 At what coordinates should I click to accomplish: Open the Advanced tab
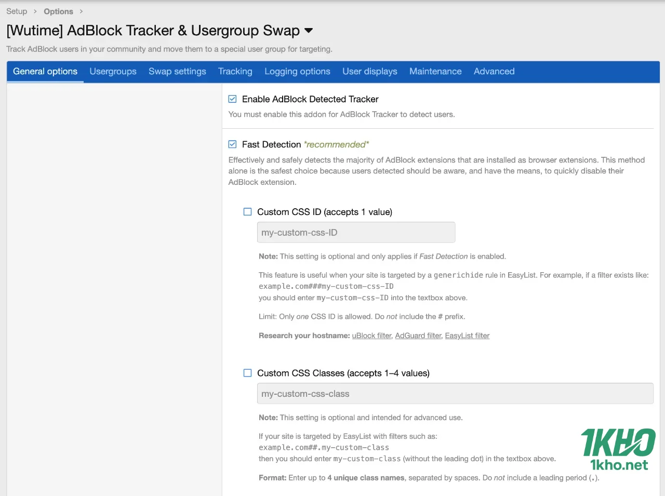[494, 71]
